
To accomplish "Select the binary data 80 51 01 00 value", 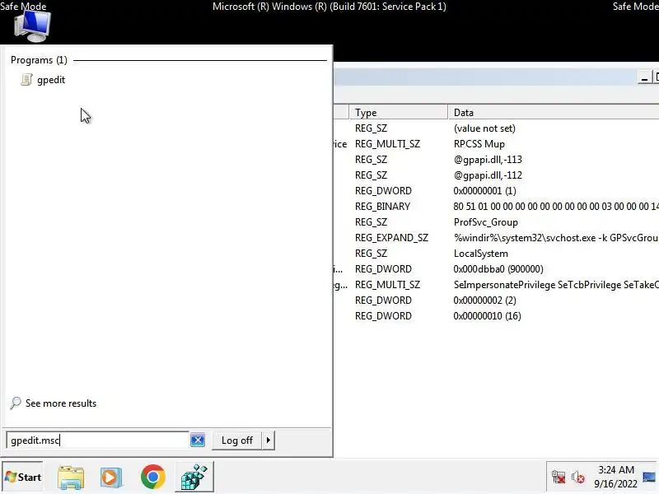I will click(556, 207).
